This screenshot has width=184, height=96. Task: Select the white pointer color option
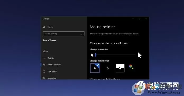[95, 68]
